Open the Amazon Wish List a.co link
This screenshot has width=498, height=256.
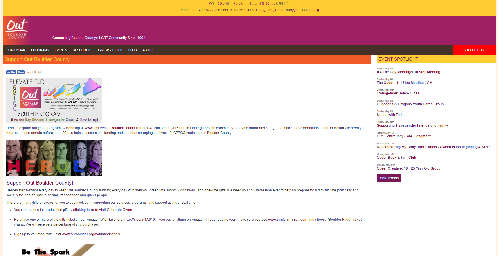pos(140,220)
